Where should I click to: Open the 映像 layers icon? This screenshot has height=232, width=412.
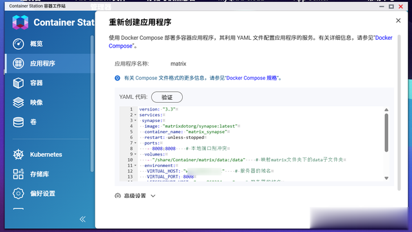[x=19, y=102]
